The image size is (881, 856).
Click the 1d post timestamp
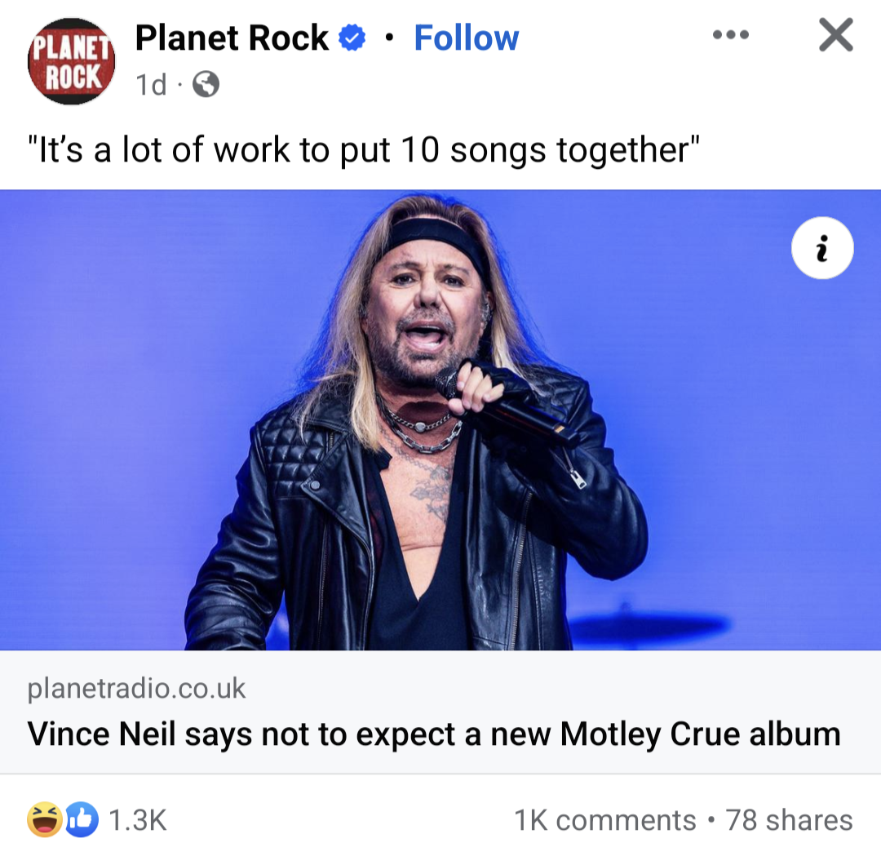[151, 84]
